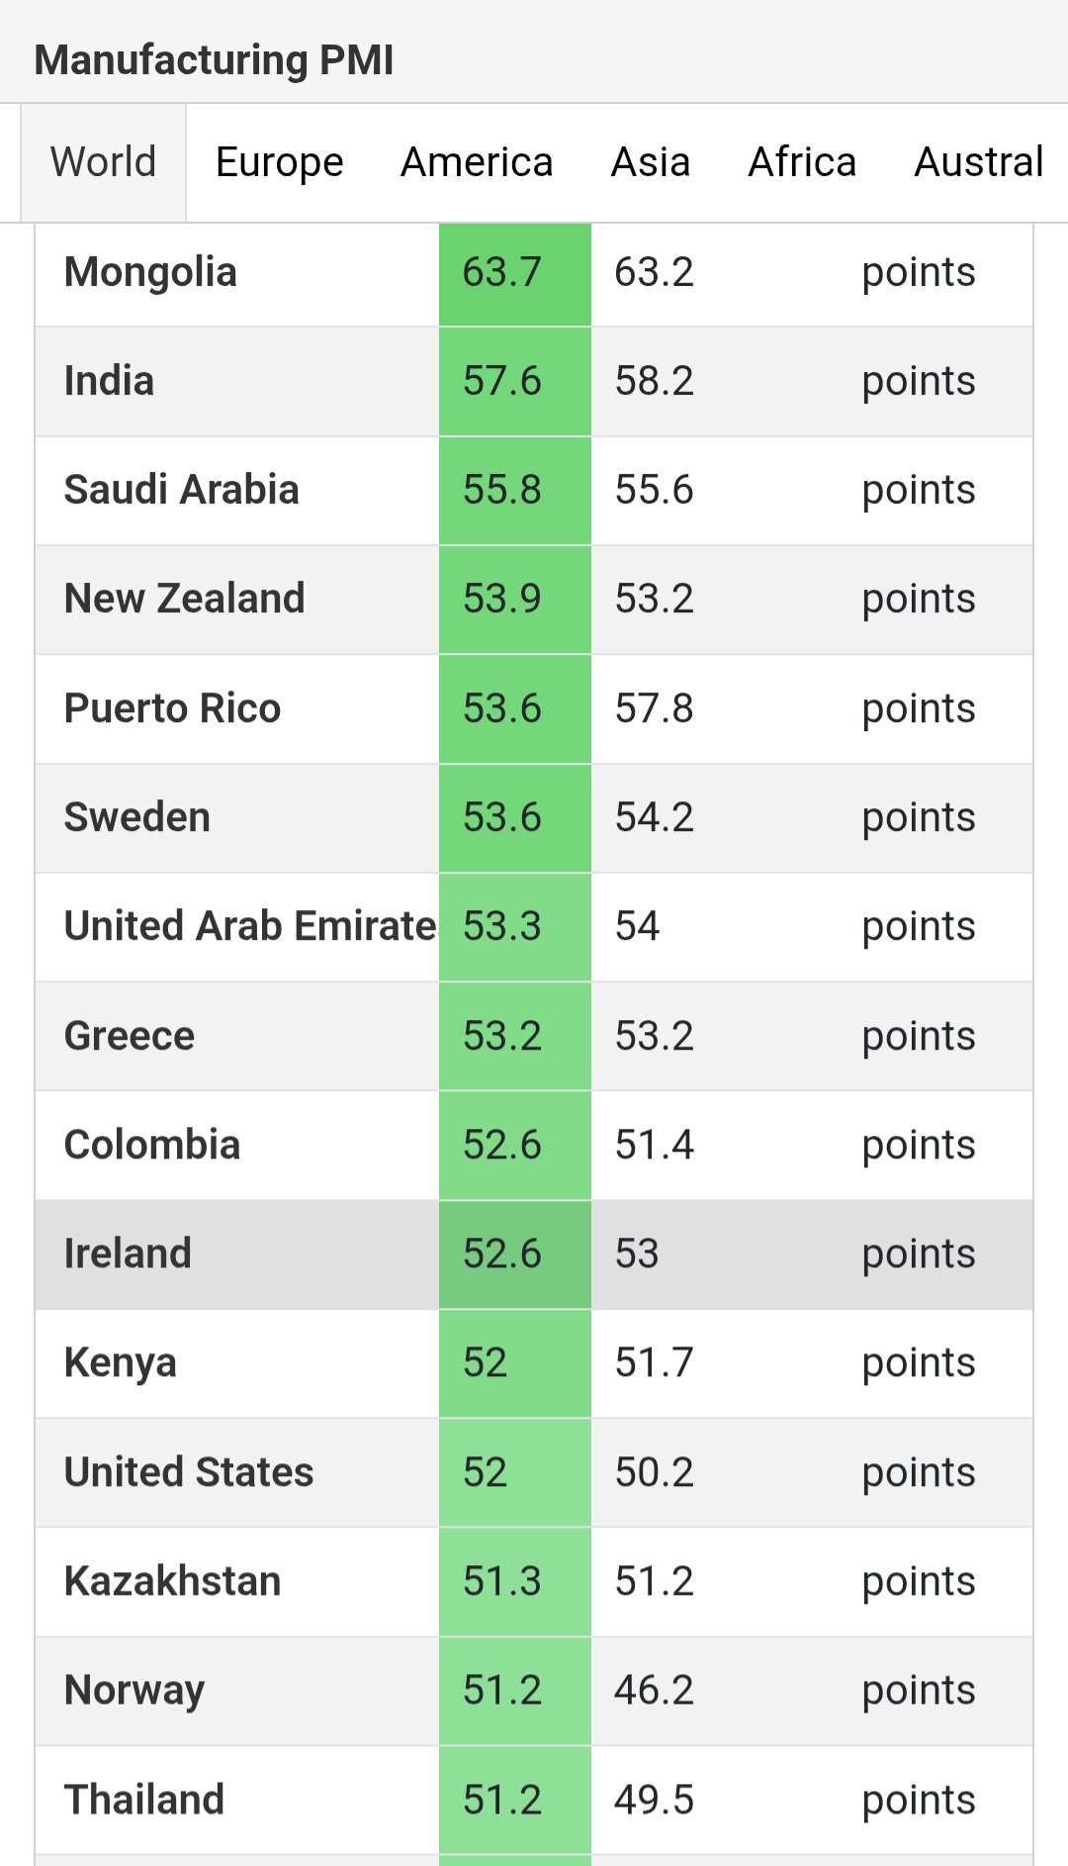1068x1866 pixels.
Task: Click Mongolia's green 63.7 value cell
Action: pos(514,273)
